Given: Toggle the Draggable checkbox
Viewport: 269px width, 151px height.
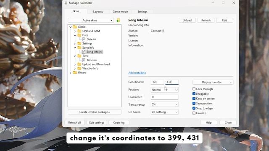Looking at the screenshot, I should point(194,94).
